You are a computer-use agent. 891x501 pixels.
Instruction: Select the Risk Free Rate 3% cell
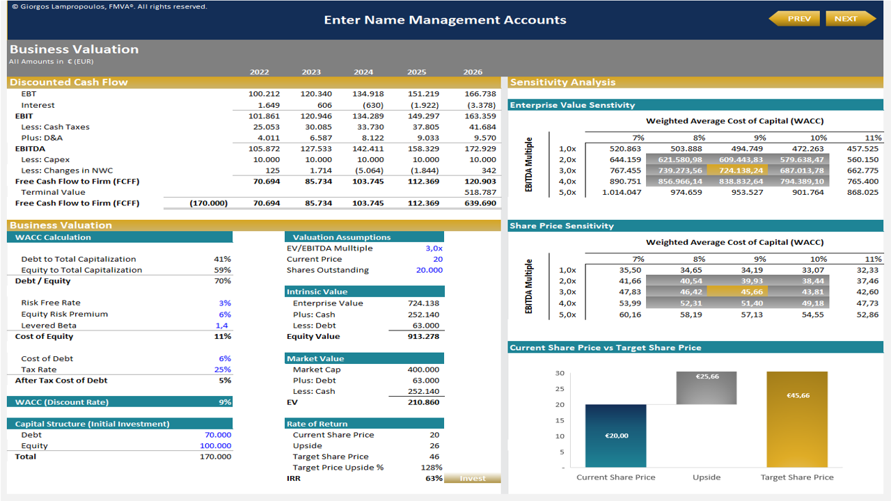(x=225, y=303)
